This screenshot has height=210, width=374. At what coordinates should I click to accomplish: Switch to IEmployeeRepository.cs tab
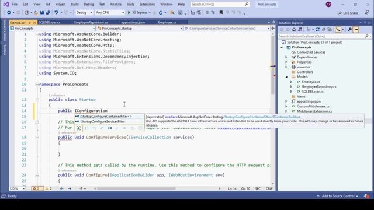coord(91,22)
